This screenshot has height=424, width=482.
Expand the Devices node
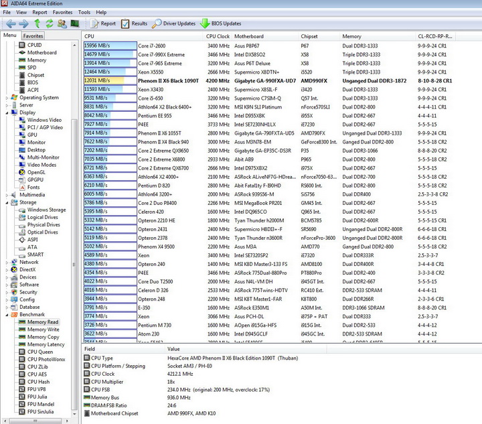[7, 277]
